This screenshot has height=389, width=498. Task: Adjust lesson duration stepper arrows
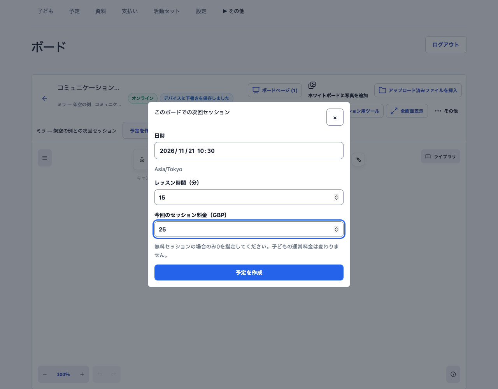(336, 197)
